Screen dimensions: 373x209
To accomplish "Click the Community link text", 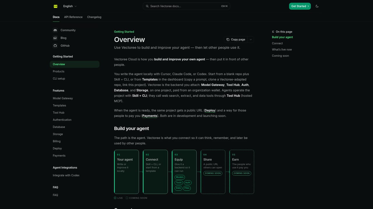I will coord(68,30).
